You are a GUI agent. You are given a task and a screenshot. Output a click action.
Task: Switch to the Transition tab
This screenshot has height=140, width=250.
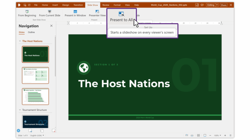[x=78, y=5]
